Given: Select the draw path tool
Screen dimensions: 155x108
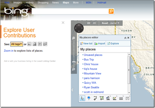Looking at the screenshot, I should click(95, 98).
